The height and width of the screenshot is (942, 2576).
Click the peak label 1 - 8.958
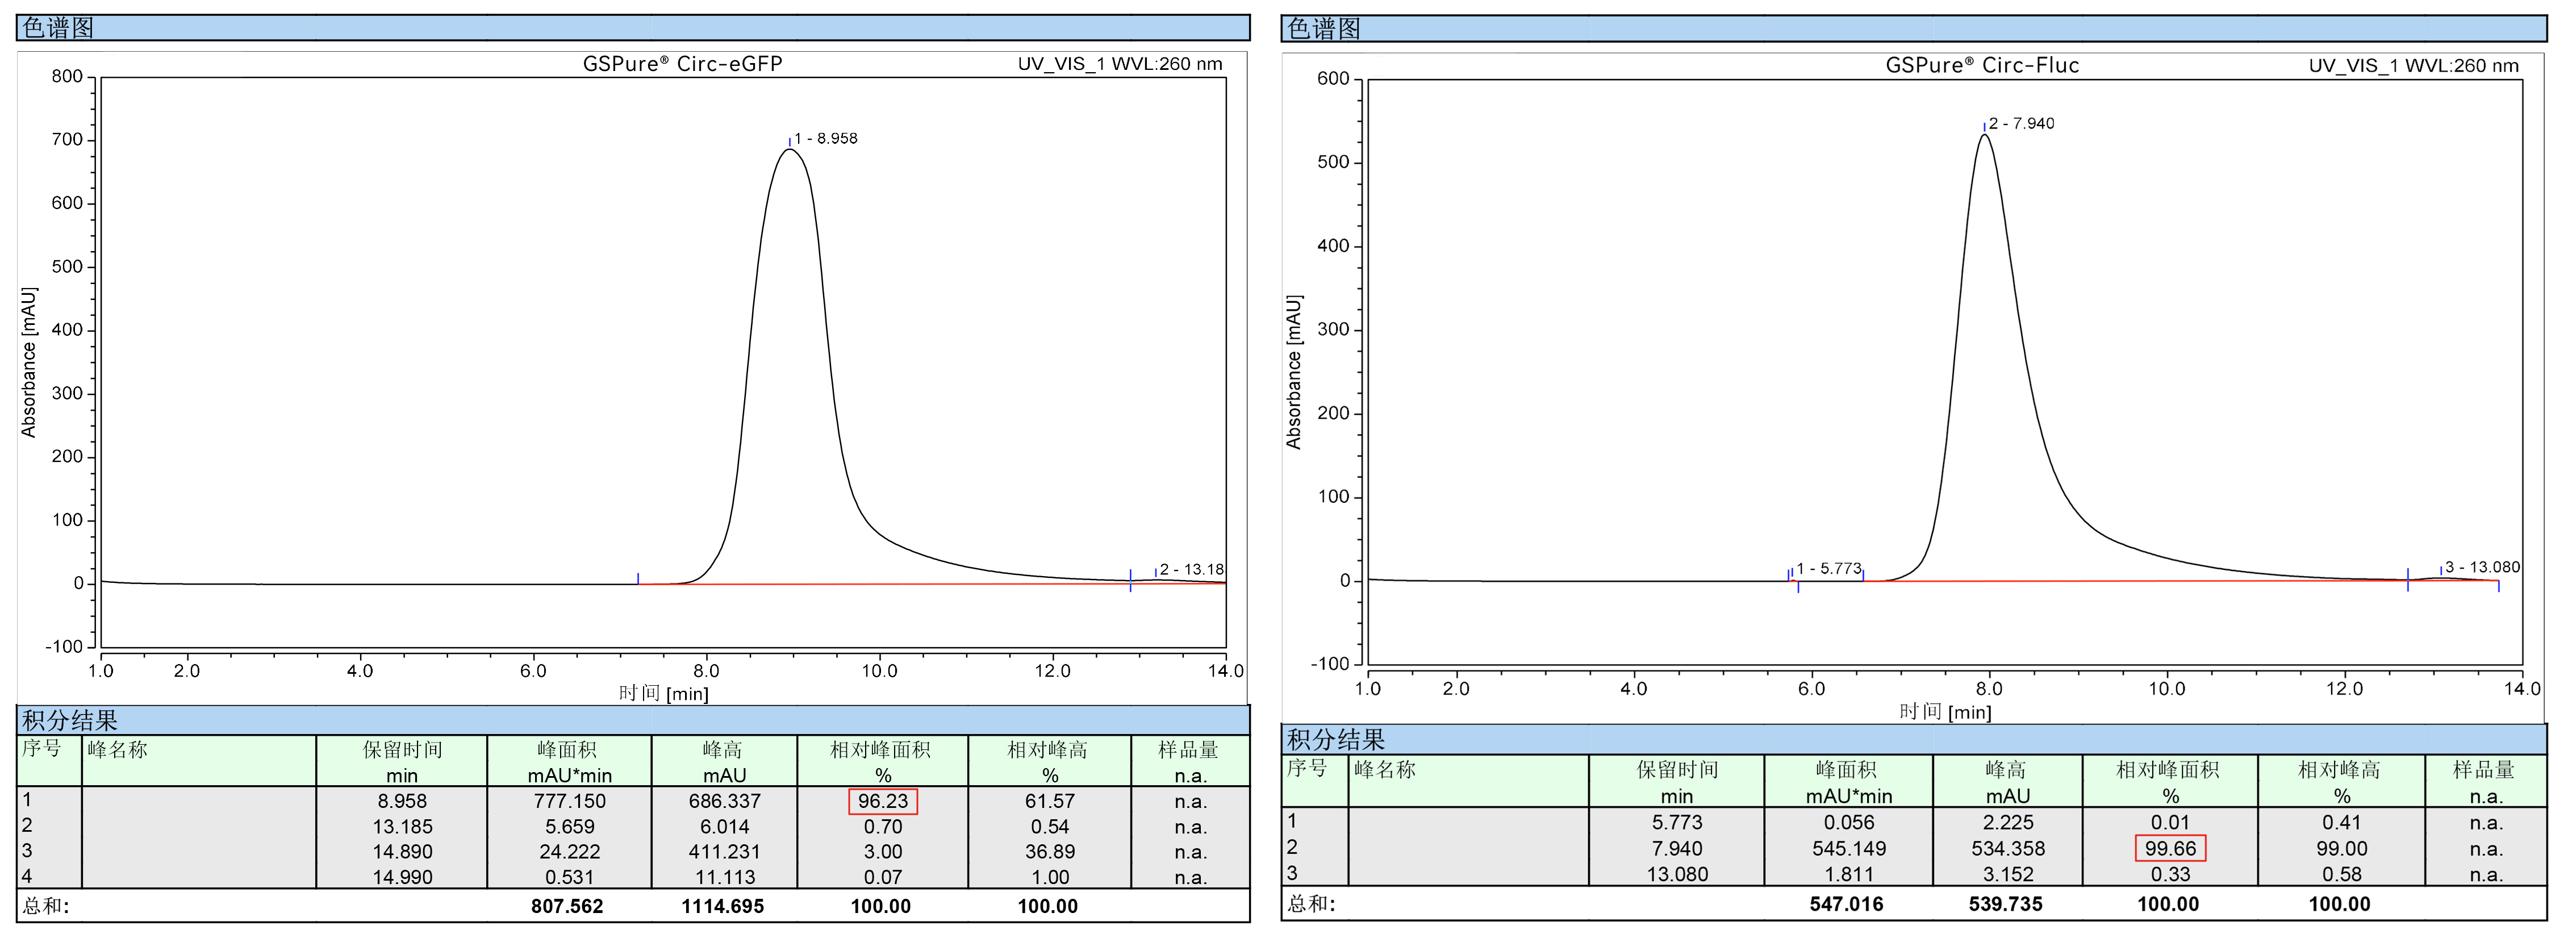point(825,139)
